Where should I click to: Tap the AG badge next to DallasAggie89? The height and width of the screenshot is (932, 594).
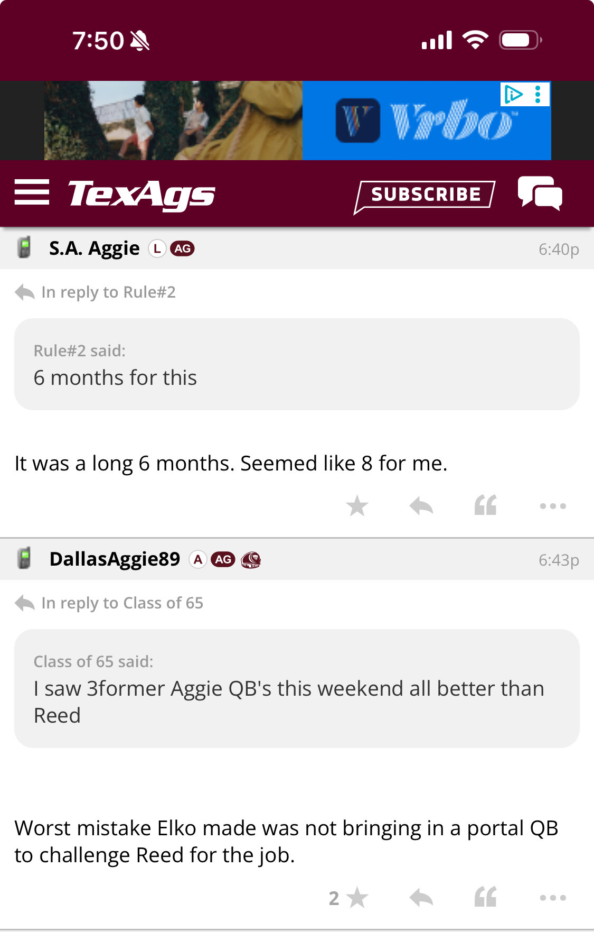pos(223,559)
